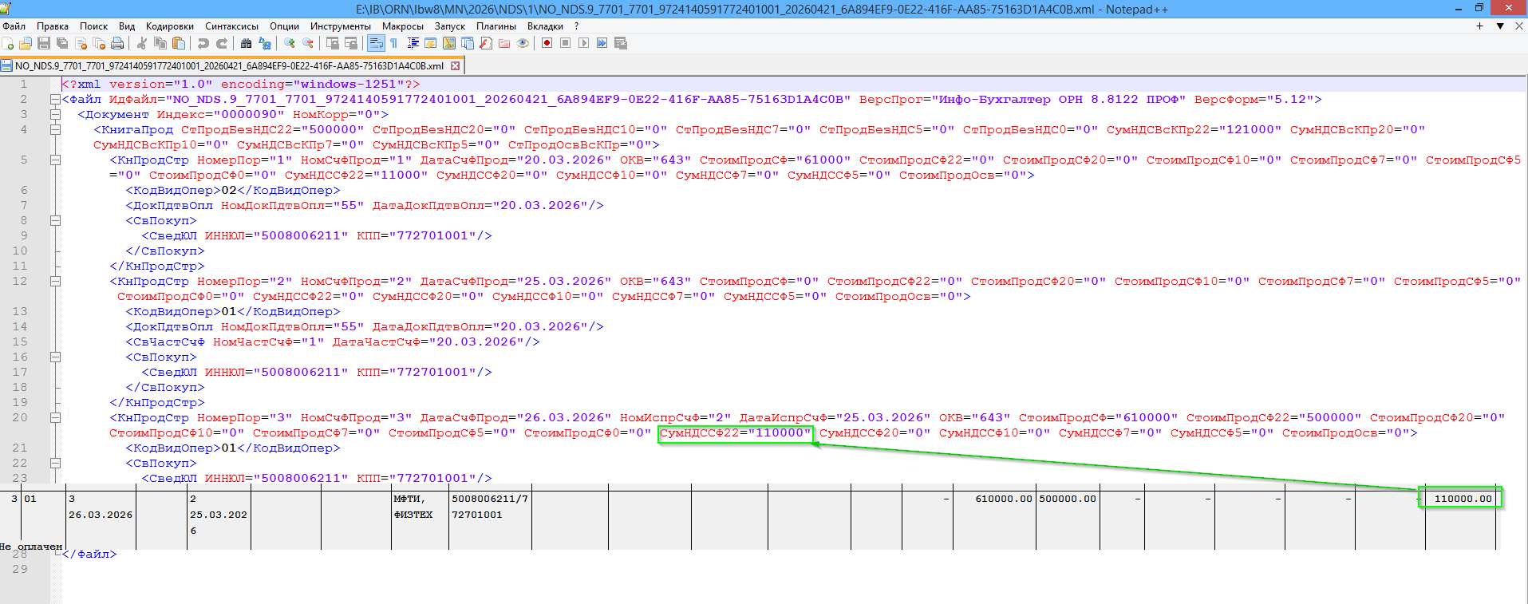Screen dimensions: 1528x604
Task: Click the Zoom In magnifier icon
Action: coord(290,43)
